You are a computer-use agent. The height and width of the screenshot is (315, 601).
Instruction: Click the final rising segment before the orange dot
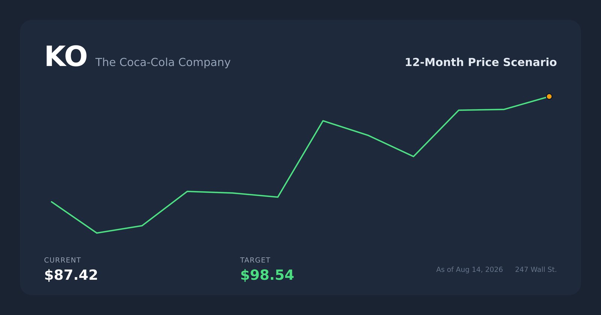pos(526,103)
